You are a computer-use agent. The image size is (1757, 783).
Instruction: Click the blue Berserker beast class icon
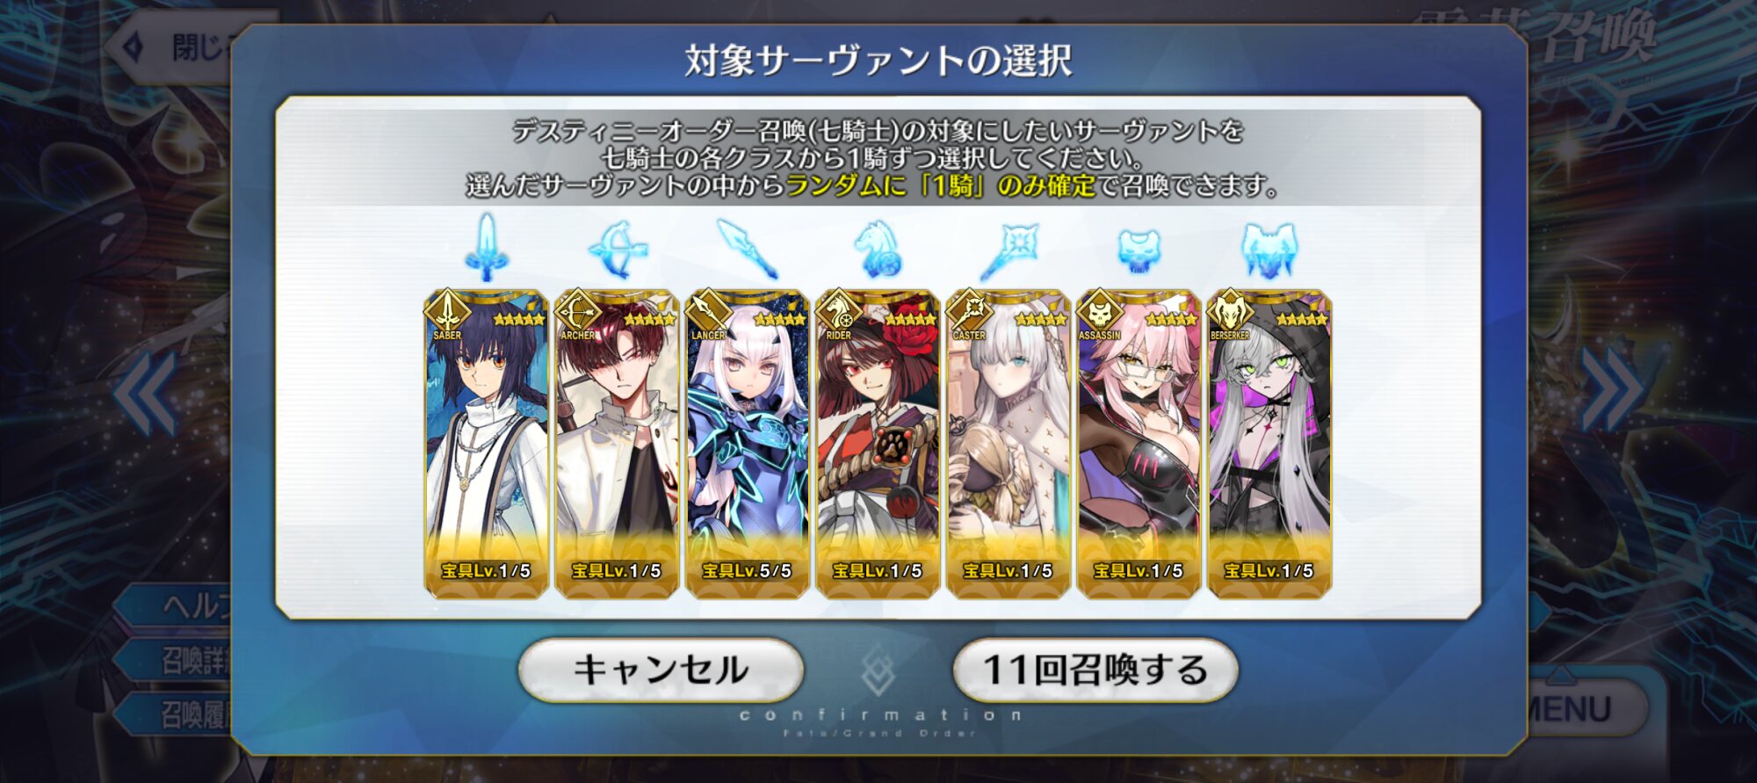point(1269,250)
